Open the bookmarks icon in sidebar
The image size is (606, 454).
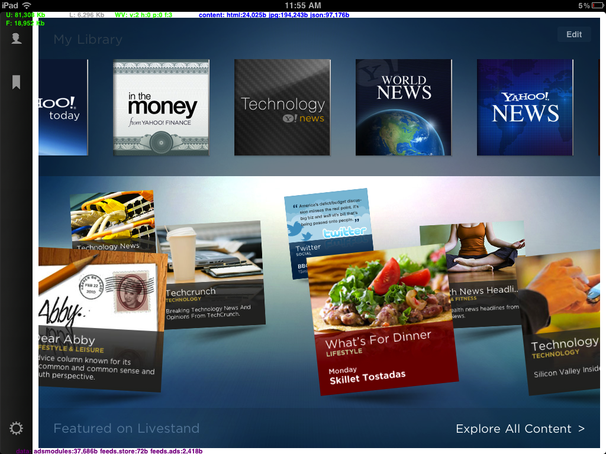[16, 82]
